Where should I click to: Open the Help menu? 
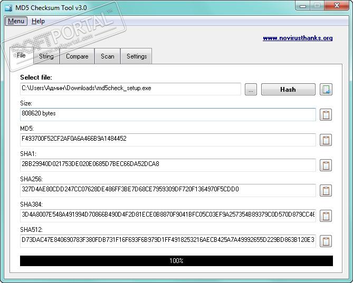point(38,21)
